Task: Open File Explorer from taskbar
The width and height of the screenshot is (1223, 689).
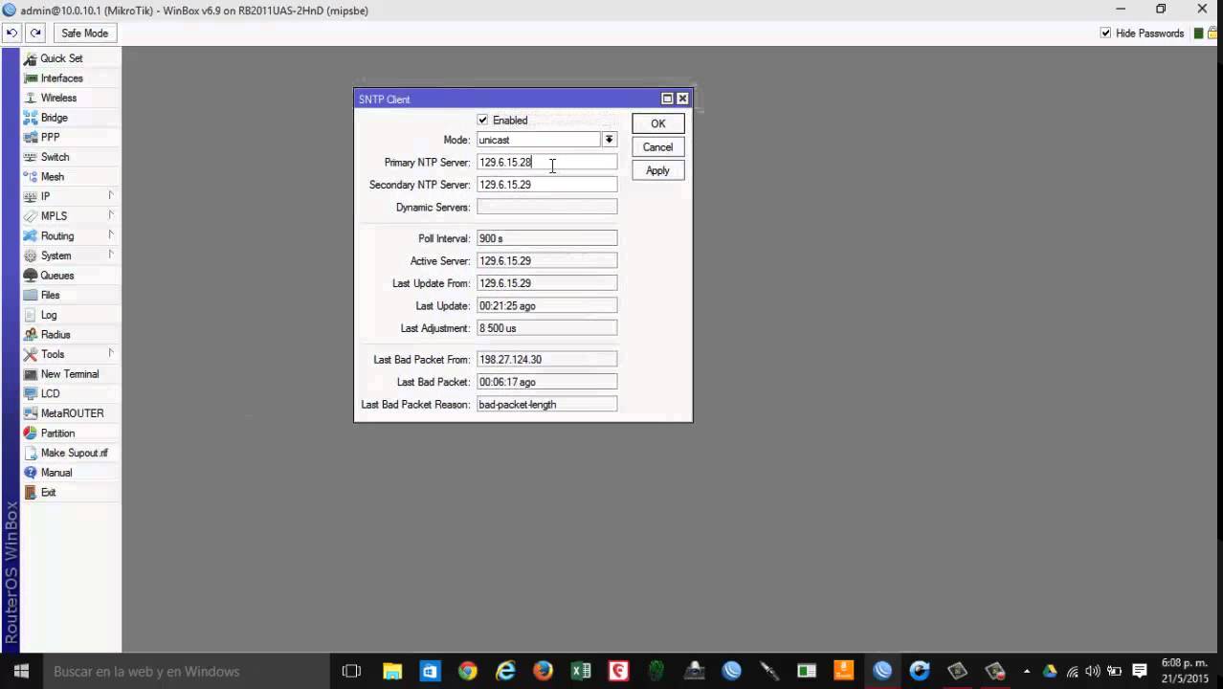Action: (x=391, y=671)
